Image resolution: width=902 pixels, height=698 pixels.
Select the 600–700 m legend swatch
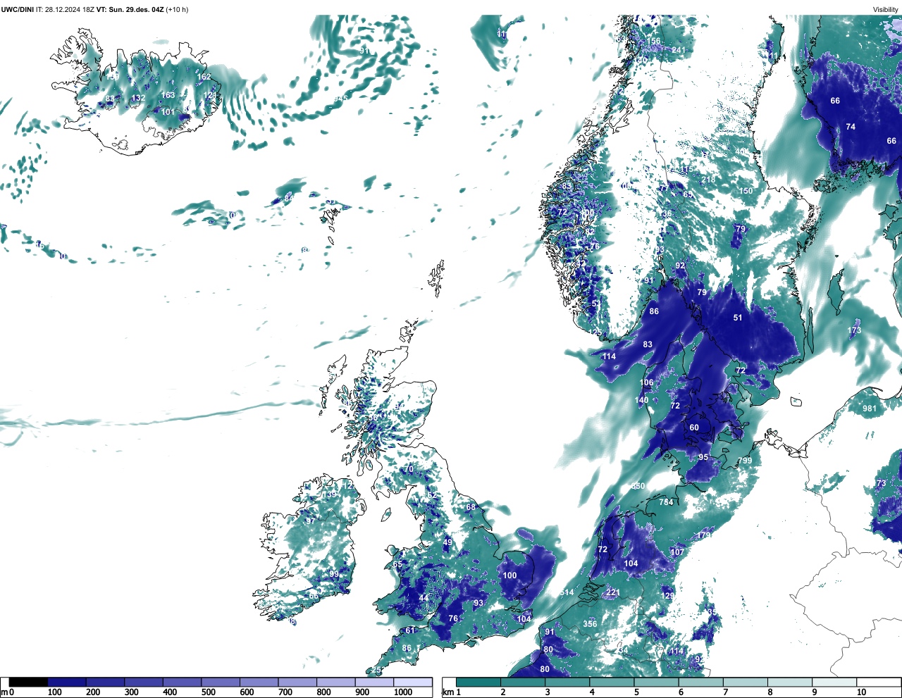(259, 682)
